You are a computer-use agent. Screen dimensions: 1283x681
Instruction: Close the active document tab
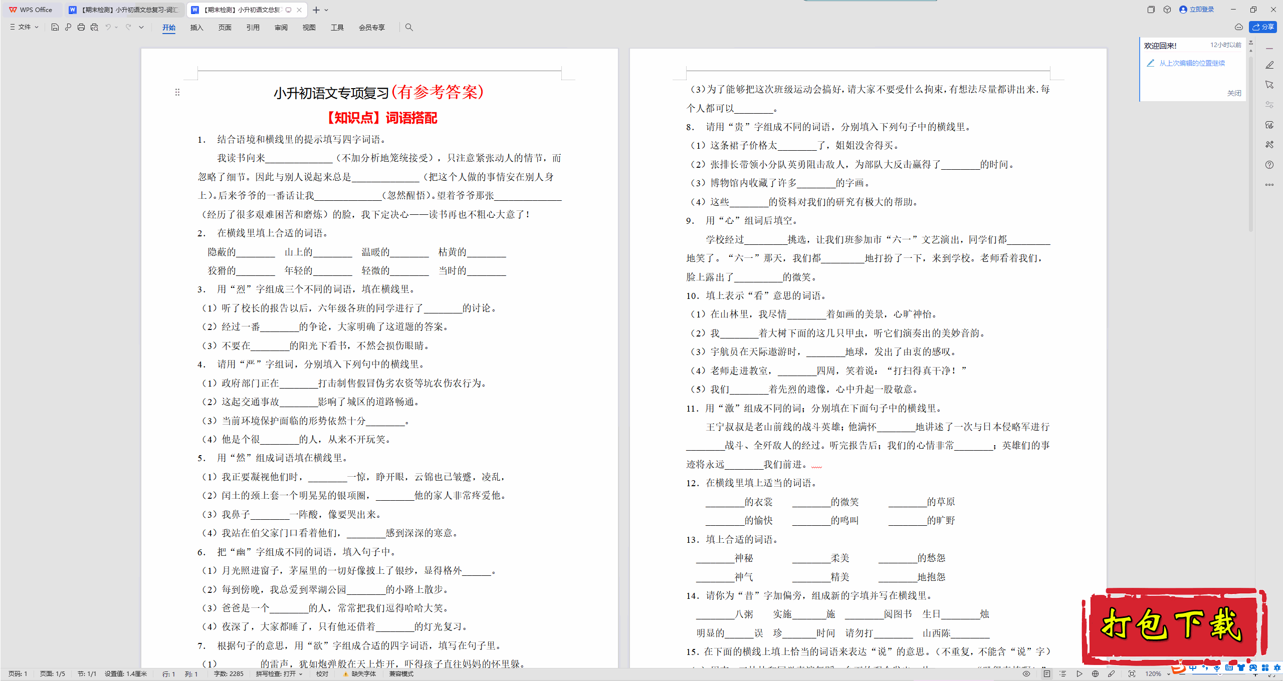(x=299, y=10)
